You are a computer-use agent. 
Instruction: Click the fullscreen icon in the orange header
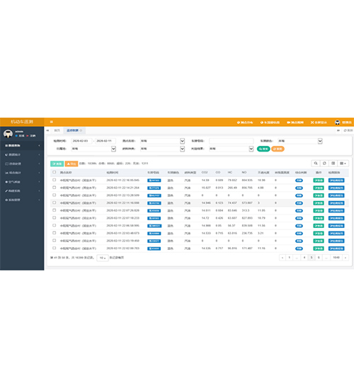coord(312,122)
